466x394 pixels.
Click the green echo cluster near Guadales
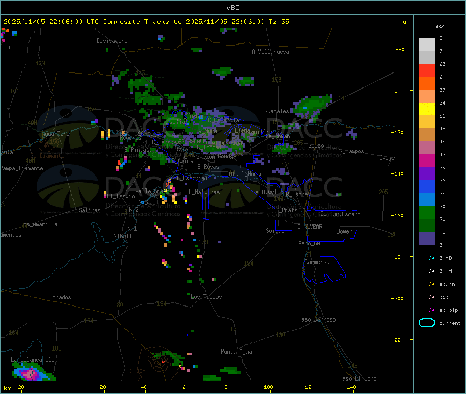[312, 106]
